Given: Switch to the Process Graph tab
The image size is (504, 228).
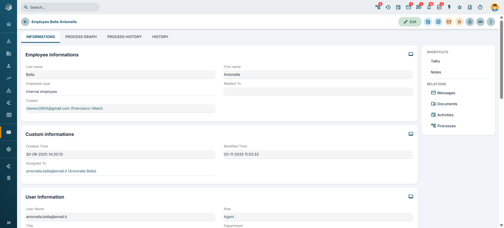Looking at the screenshot, I should coord(81,37).
